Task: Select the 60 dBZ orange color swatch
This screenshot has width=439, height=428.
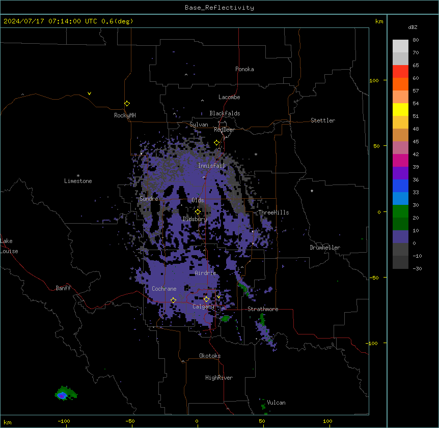Action: tap(400, 84)
